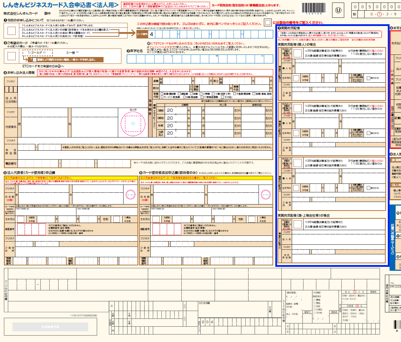Click the application type number box in section 1
Viewport: 401px width, 342px height.
pos(11,31)
